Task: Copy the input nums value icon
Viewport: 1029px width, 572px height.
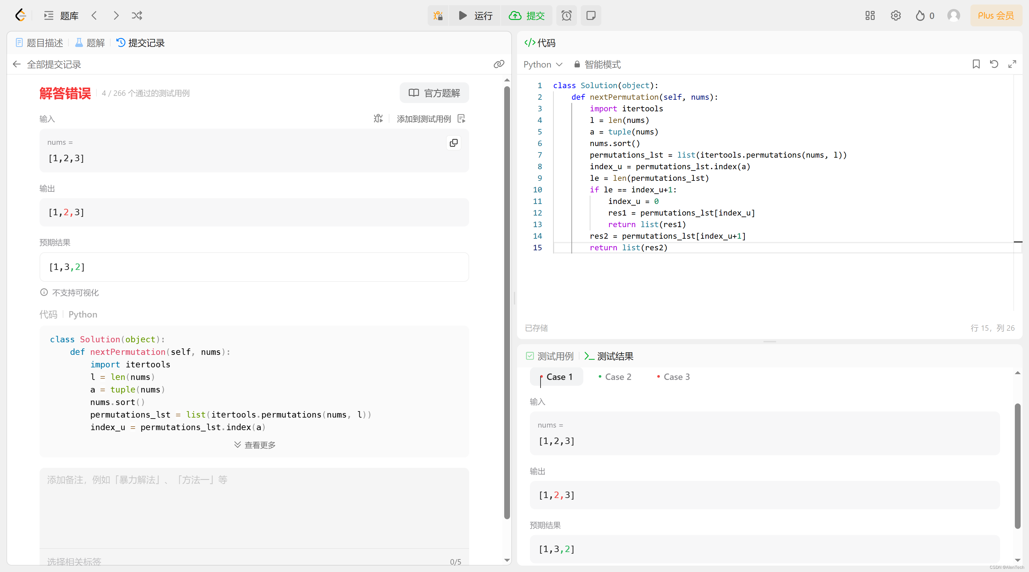Action: click(454, 143)
